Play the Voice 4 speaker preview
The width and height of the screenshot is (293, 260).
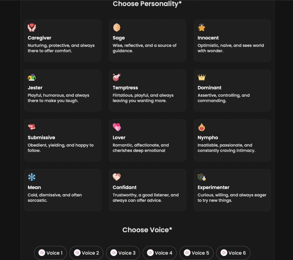click(150, 253)
